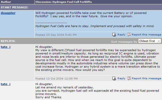The width and height of the screenshot is (162, 100).
Task: Click the Reply link on the start message
Action: 121,35
